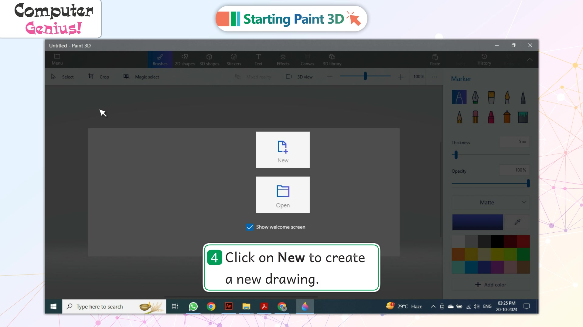Pick the red color swatch

523,241
